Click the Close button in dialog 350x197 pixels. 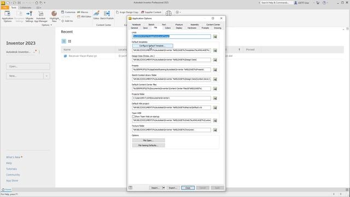(x=188, y=188)
